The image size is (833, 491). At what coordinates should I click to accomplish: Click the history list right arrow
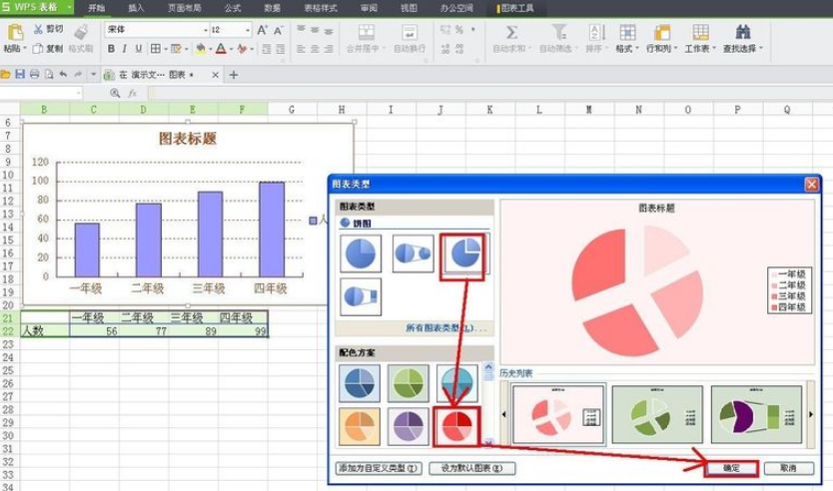(811, 414)
